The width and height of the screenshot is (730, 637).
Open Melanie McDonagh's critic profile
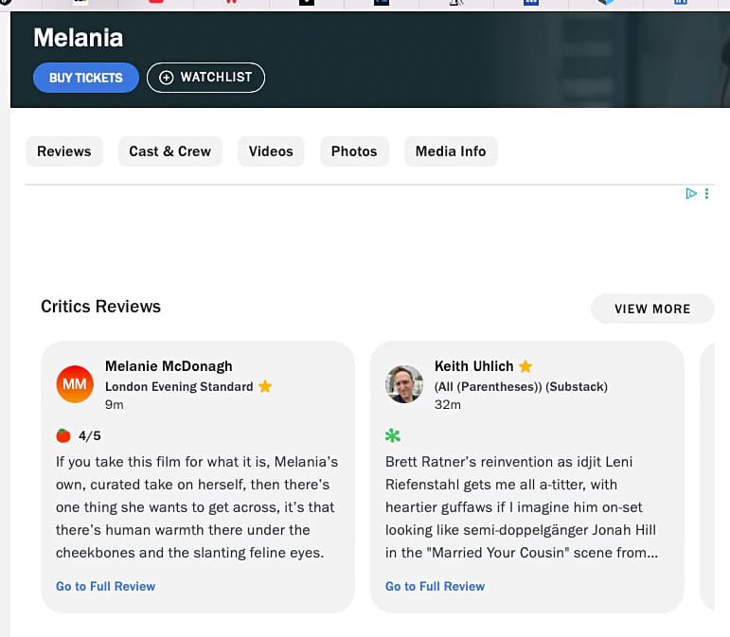click(169, 366)
